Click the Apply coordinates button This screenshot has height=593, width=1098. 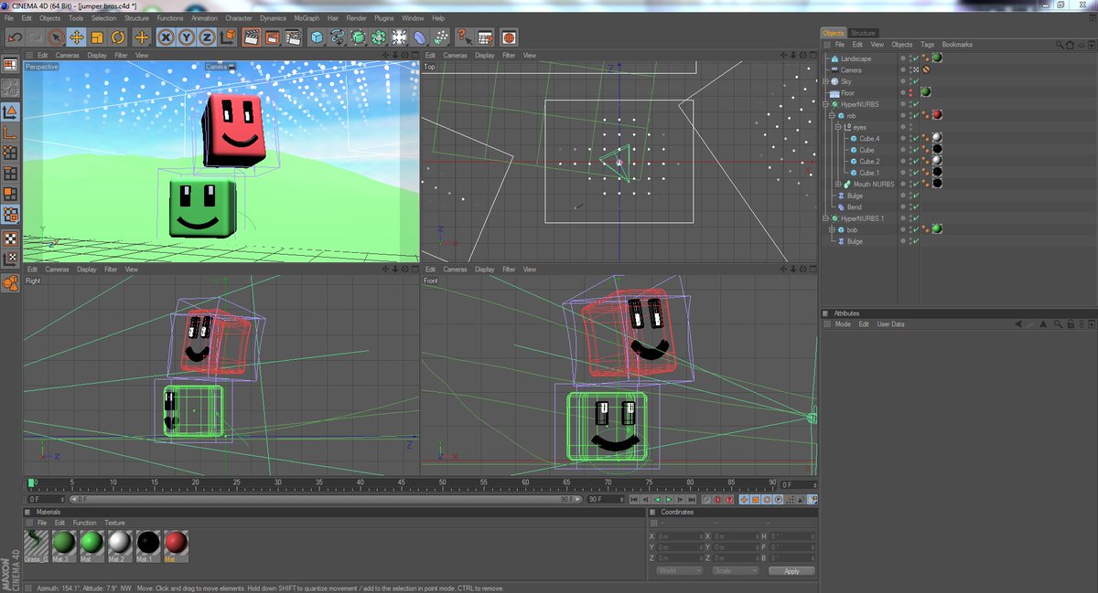791,570
